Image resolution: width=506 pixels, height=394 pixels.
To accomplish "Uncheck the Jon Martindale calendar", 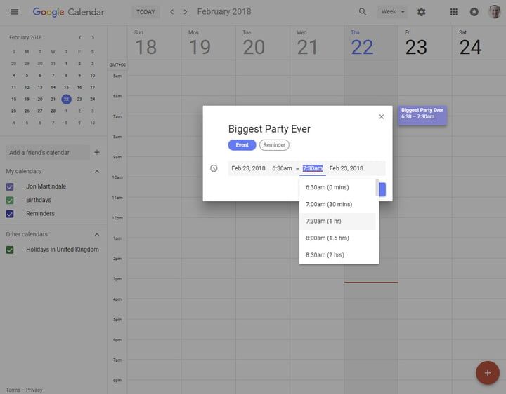I will [x=10, y=186].
